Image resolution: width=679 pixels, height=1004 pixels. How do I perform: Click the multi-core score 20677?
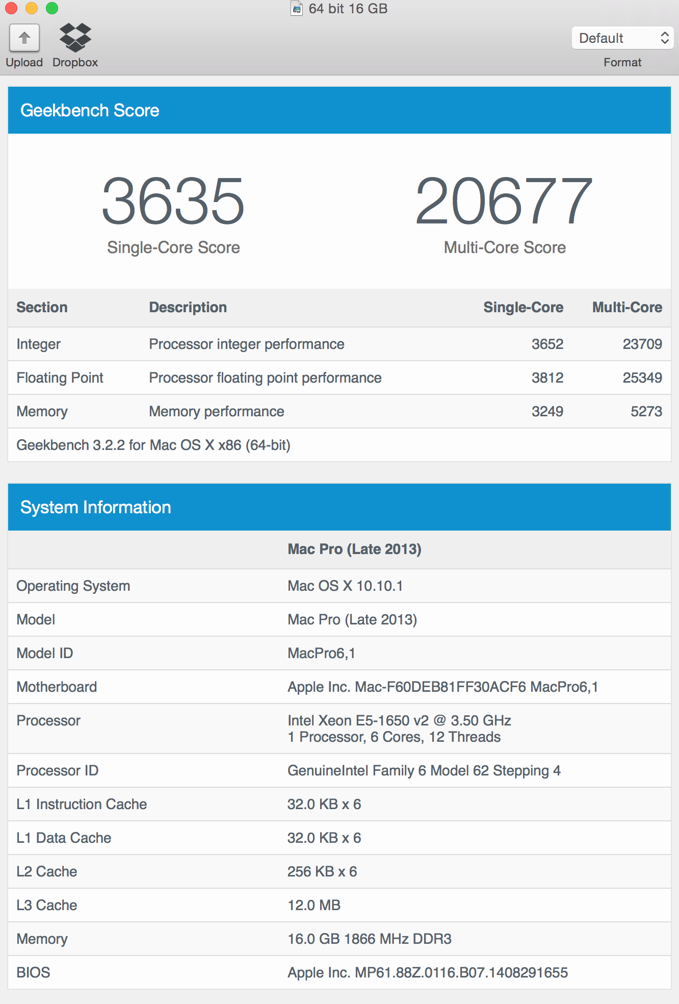[505, 200]
